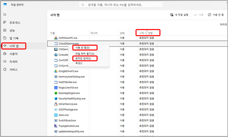Click 사용 status of stsess.exe row

tap(122, 115)
